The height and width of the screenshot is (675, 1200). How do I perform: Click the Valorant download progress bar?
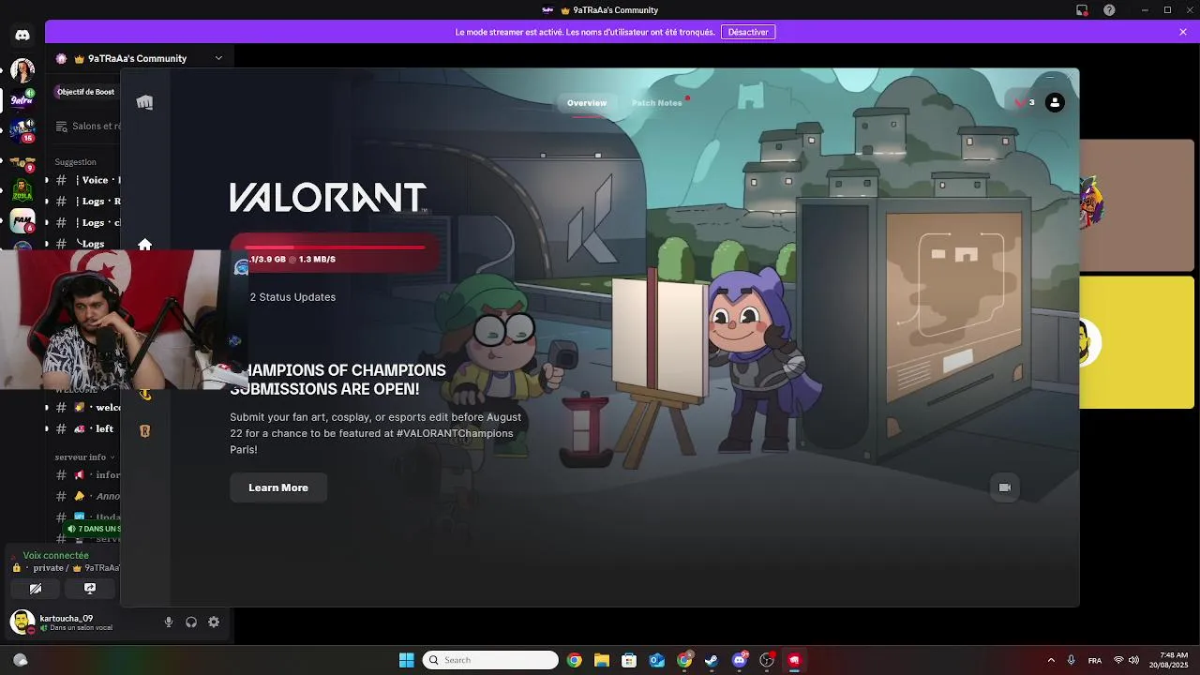click(334, 247)
